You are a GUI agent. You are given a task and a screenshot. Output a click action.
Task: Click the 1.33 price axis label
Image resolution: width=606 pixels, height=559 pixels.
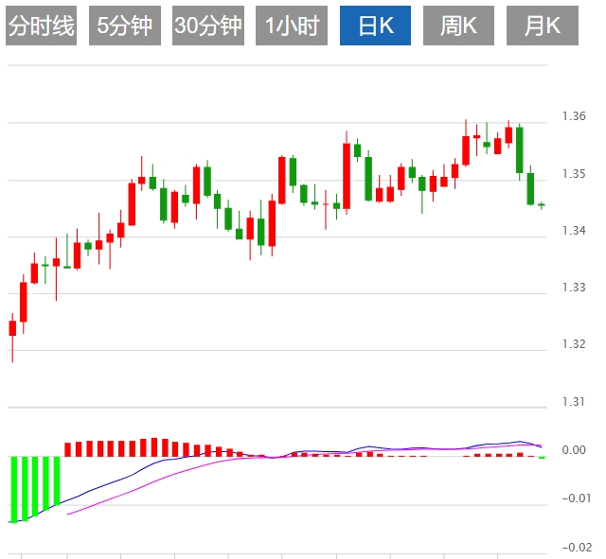(574, 288)
